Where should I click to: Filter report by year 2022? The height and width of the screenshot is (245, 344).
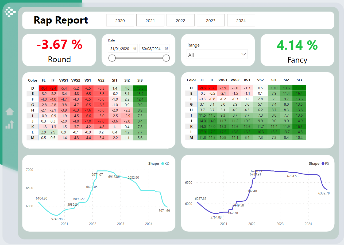click(x=180, y=21)
